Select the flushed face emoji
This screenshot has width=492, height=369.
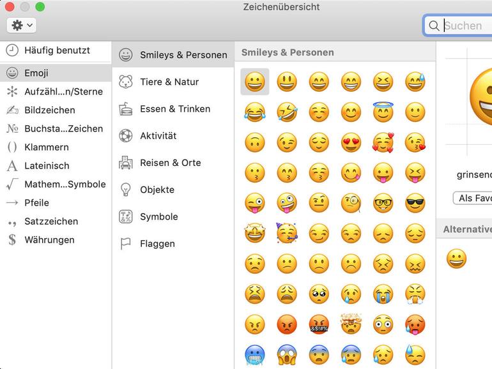pyautogui.click(x=383, y=324)
